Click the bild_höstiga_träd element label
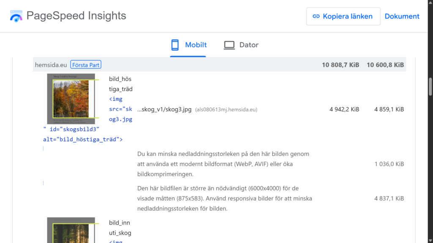The image size is (433, 243). [121, 84]
